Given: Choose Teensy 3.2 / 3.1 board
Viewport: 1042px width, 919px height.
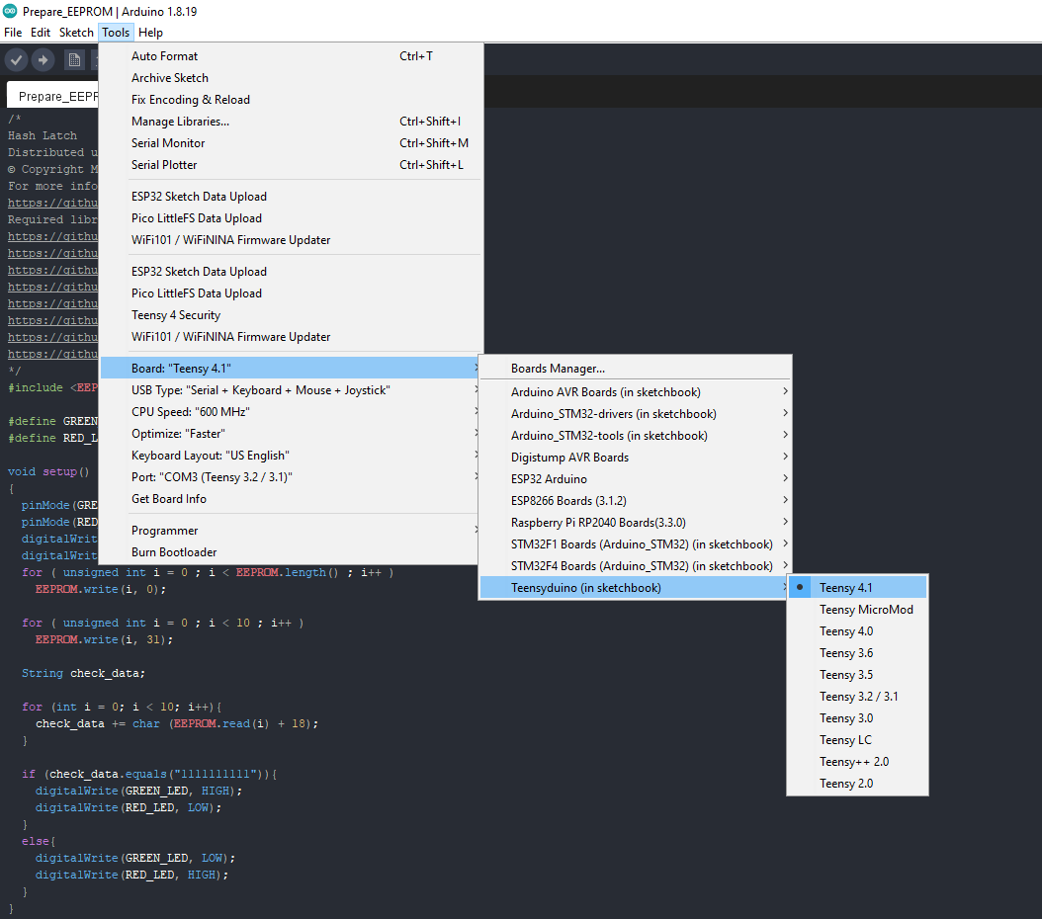Looking at the screenshot, I should coord(857,697).
